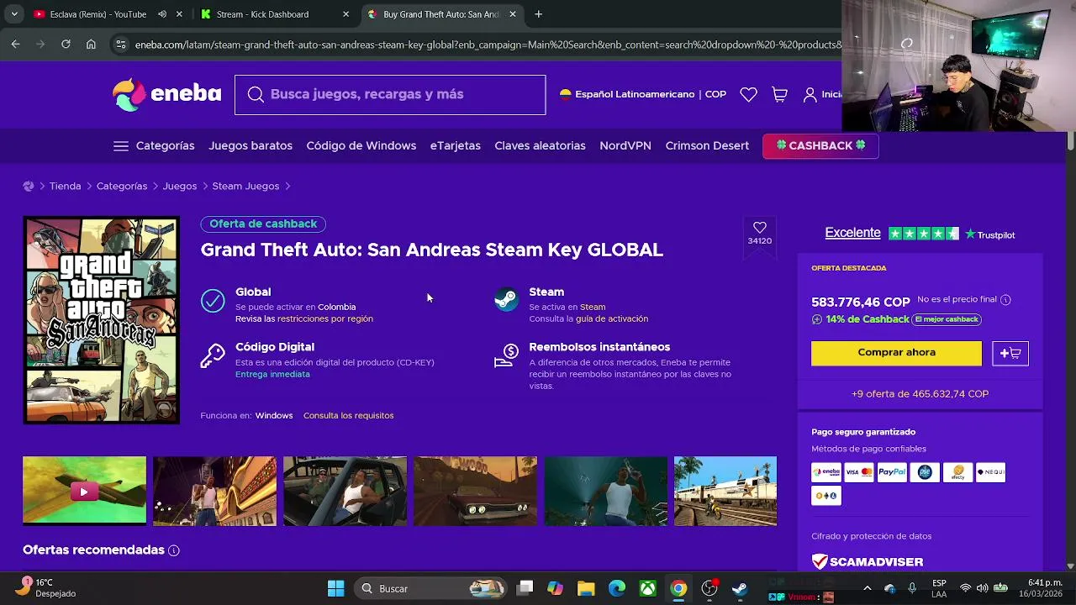Open the shopping cart icon in header

tap(779, 95)
